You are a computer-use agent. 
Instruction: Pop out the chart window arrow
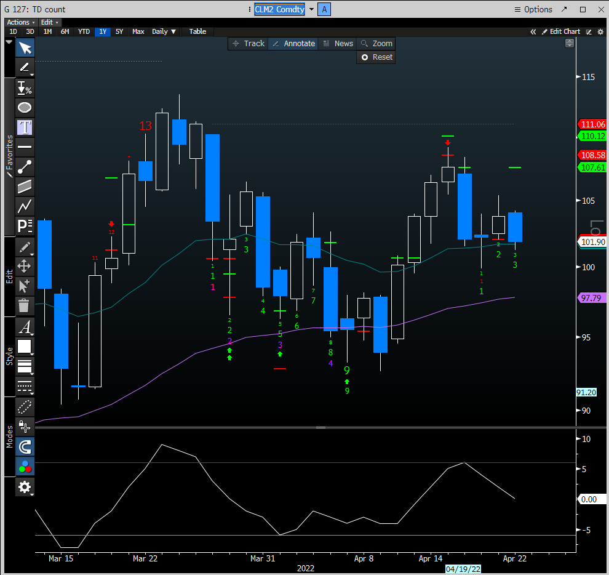click(x=564, y=9)
